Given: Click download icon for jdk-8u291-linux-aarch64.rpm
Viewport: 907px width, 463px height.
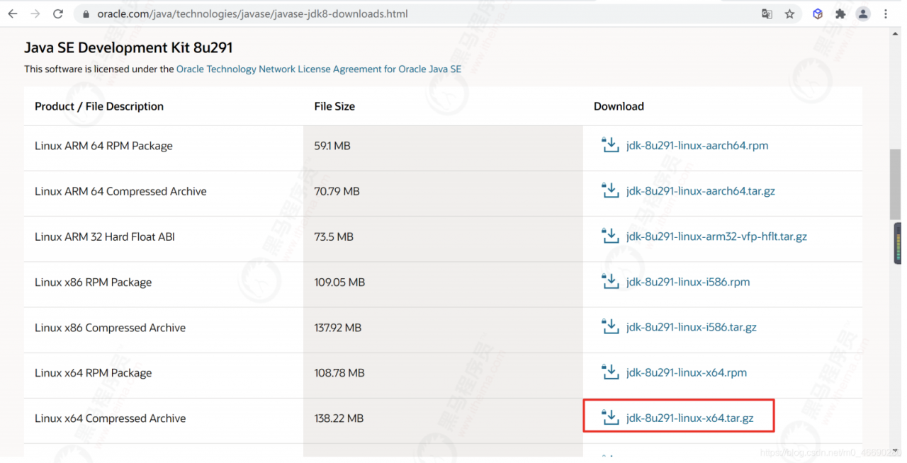Looking at the screenshot, I should (x=610, y=145).
